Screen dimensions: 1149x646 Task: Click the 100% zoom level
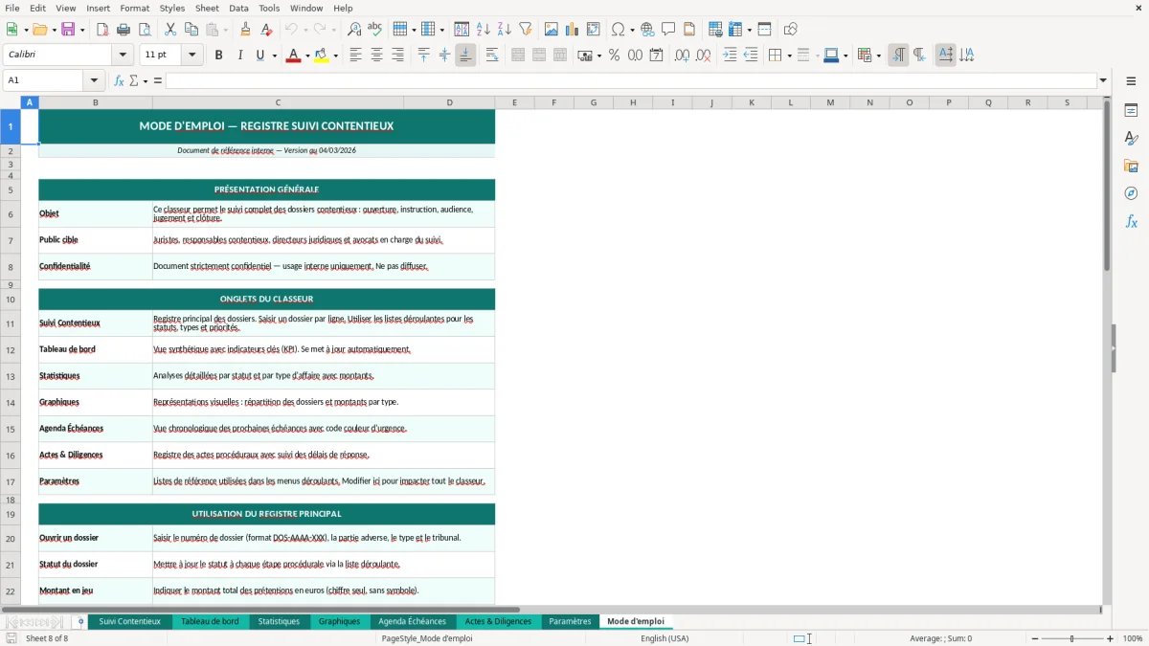coord(1133,638)
